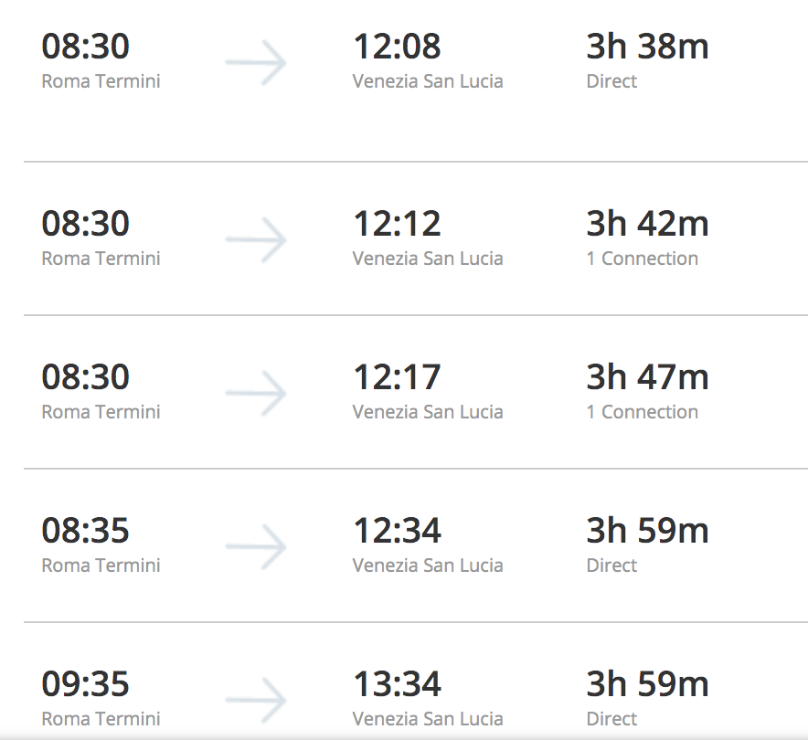Click the 08:35 departure time

85,531
